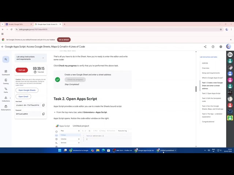
Task: Jump to Congratulations in outline
Action: click(208, 122)
